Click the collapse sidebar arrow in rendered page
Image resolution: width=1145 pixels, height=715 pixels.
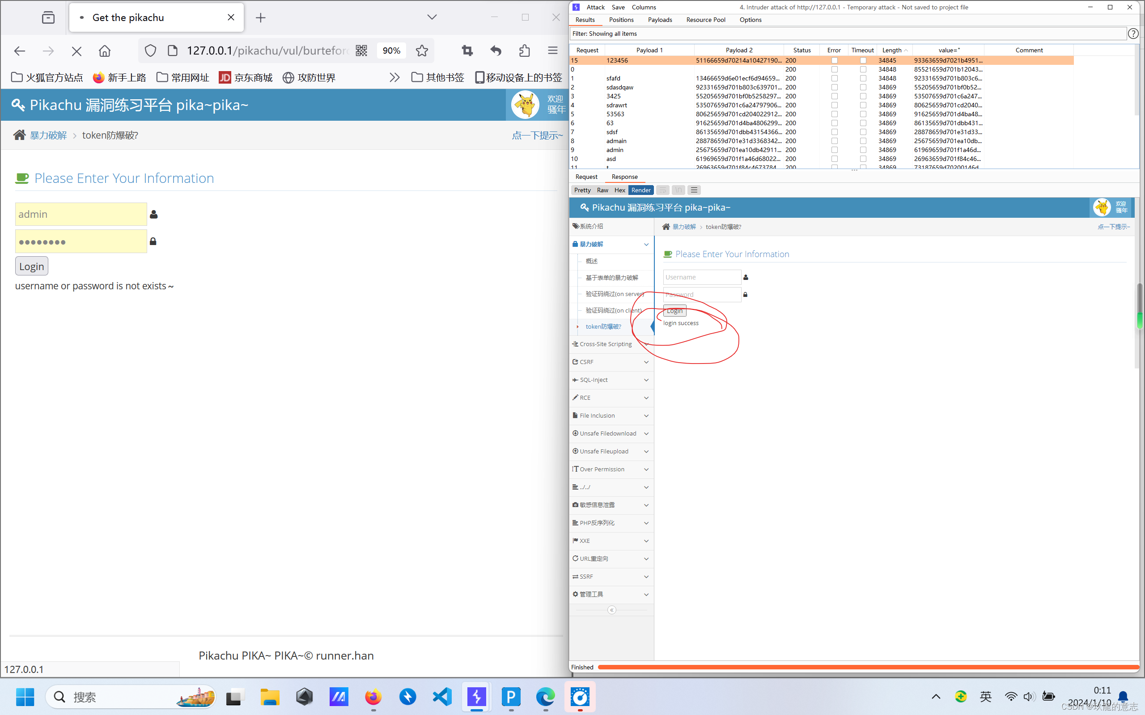point(611,610)
